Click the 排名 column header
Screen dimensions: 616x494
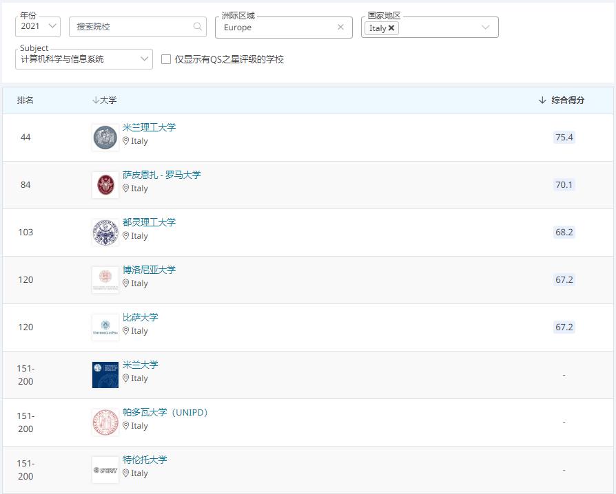pos(25,100)
